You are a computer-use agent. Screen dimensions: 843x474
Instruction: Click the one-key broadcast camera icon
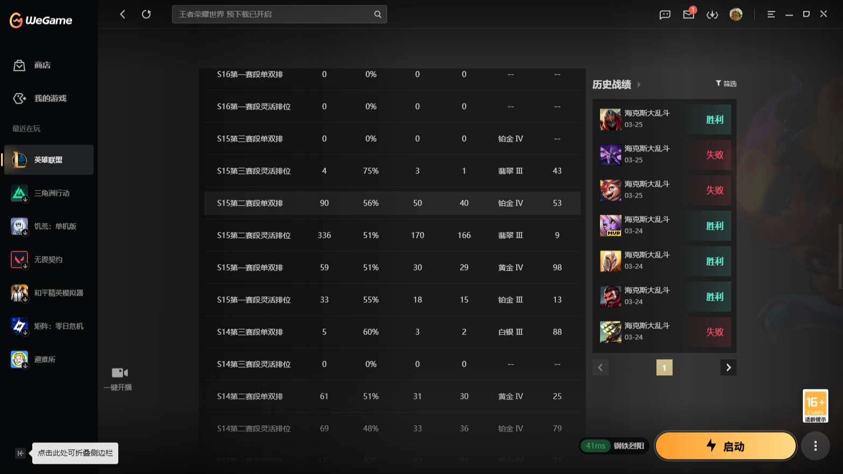(x=119, y=373)
